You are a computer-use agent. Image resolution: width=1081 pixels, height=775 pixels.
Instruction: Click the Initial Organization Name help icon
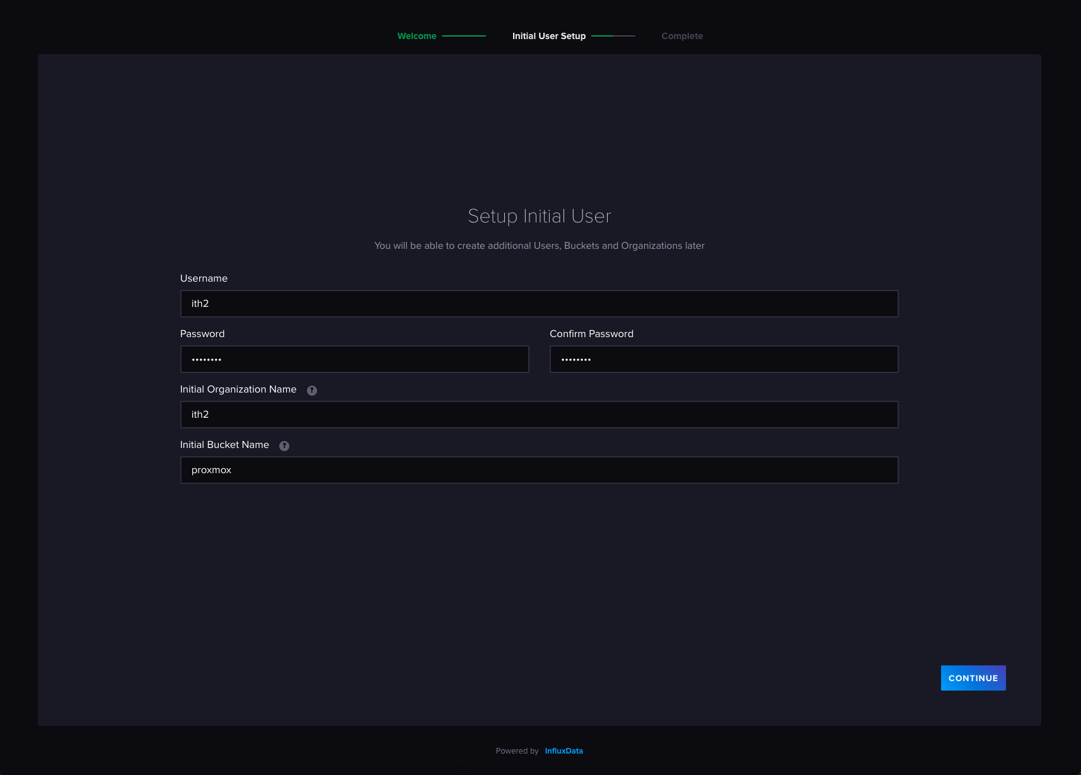pos(311,390)
